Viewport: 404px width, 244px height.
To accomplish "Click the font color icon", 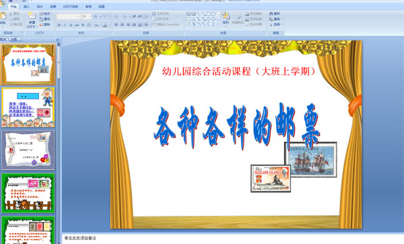I will (x=105, y=25).
